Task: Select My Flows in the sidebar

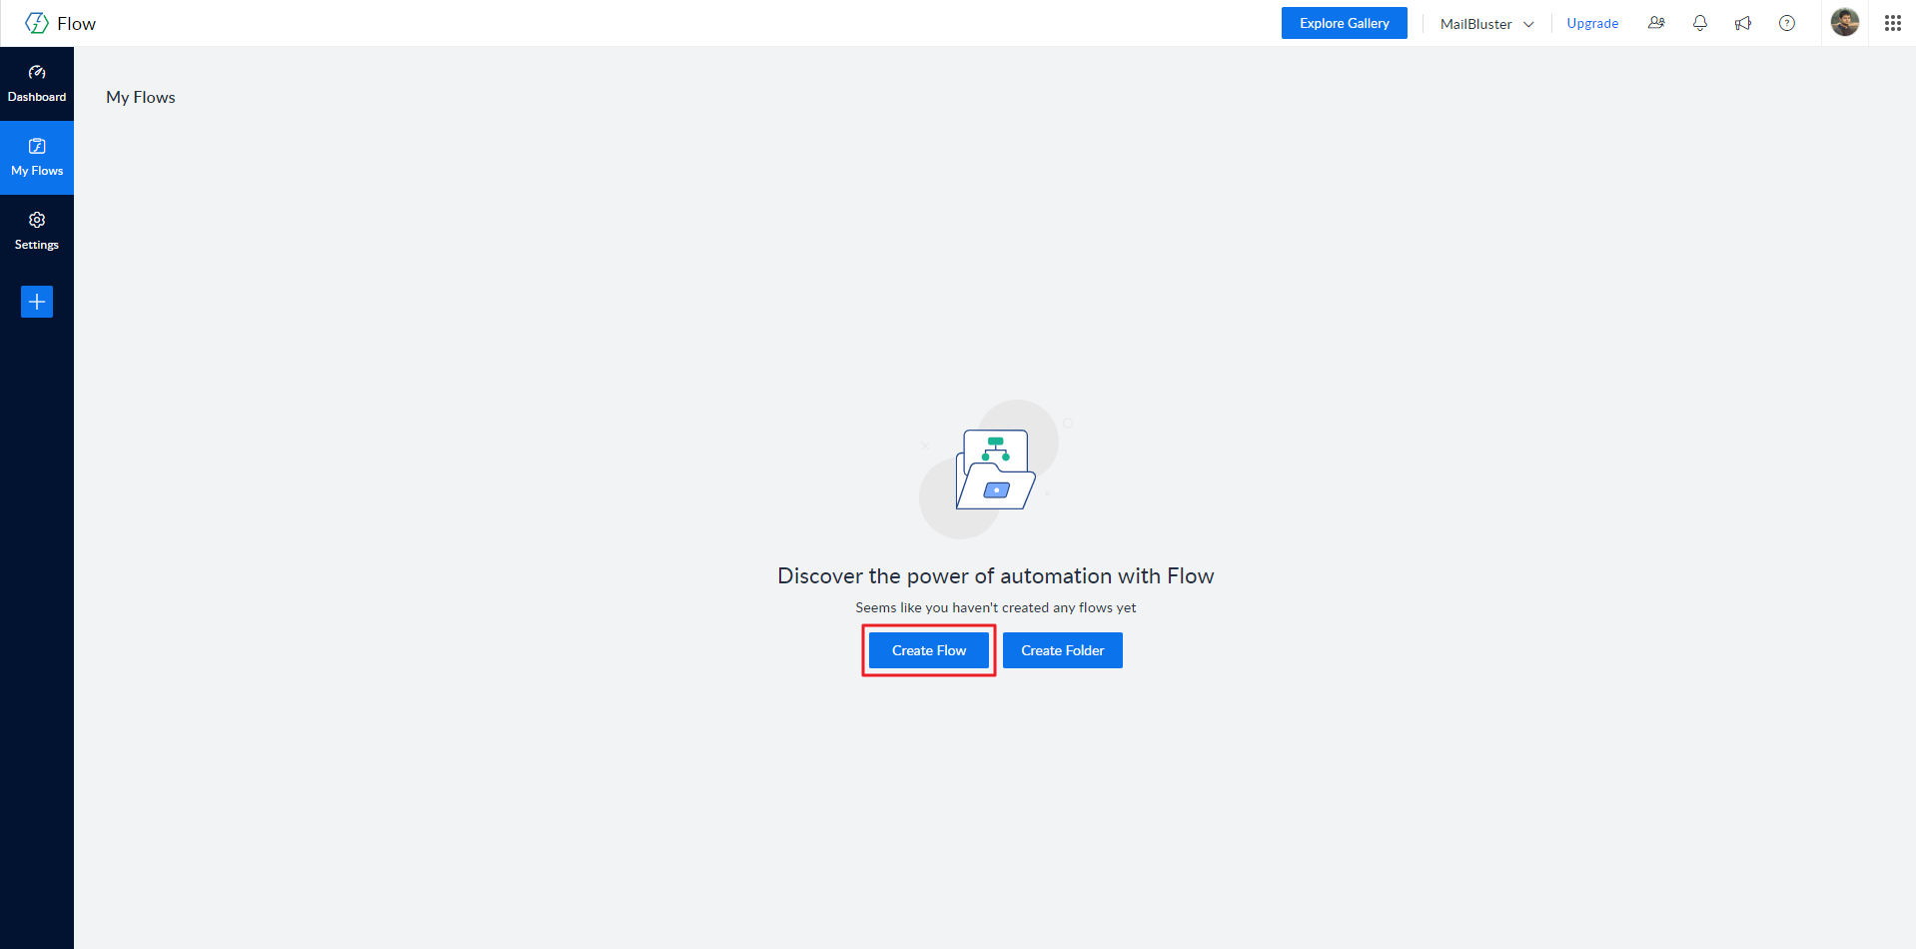Action: tap(37, 158)
